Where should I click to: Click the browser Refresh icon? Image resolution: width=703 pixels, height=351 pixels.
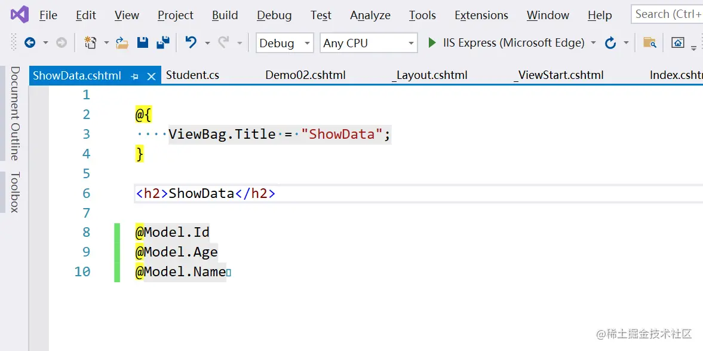610,43
